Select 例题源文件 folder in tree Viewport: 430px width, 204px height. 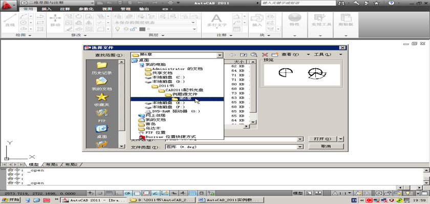[182, 94]
